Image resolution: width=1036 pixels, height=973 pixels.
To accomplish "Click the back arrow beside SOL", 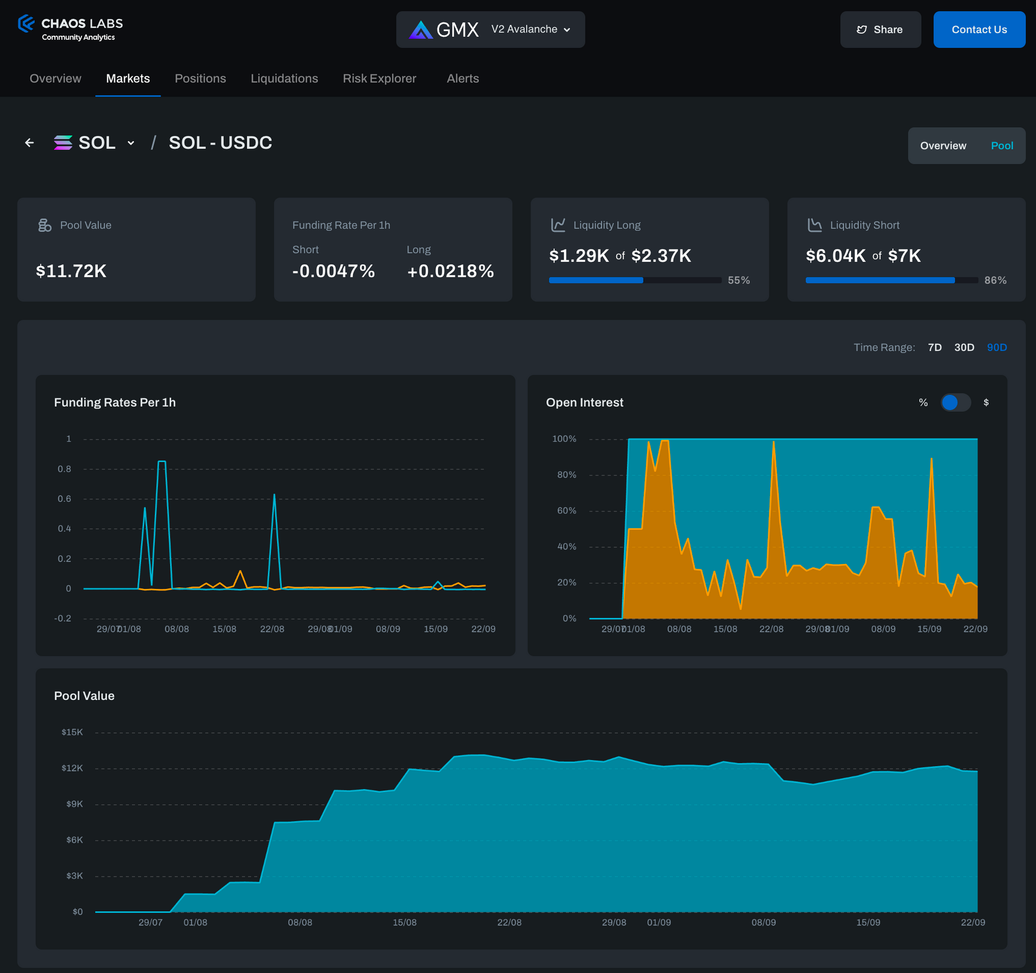I will click(30, 142).
